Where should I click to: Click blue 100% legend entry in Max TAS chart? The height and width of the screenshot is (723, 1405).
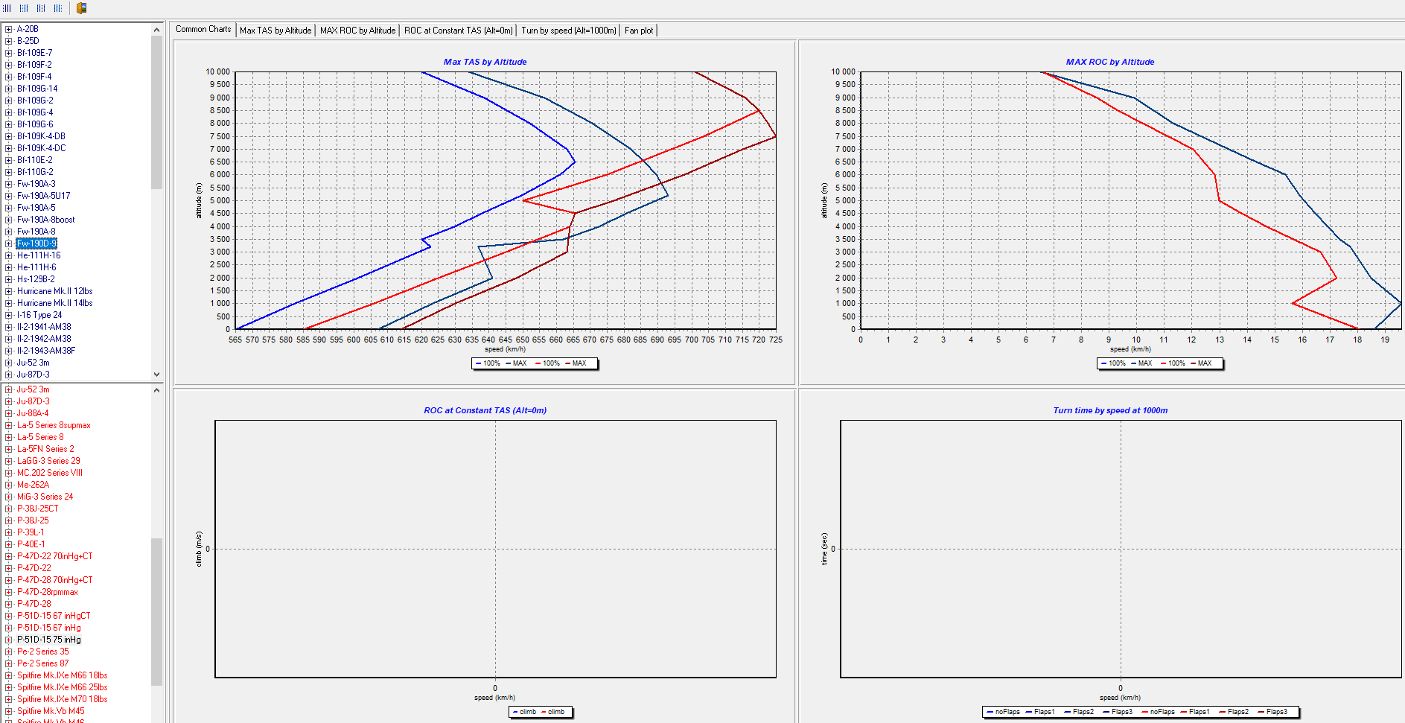(488, 363)
